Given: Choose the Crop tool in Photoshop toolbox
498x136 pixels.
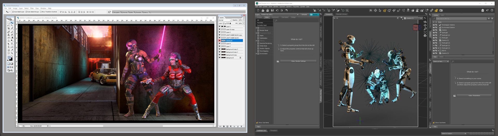Looking at the screenshot, I should [9, 29].
